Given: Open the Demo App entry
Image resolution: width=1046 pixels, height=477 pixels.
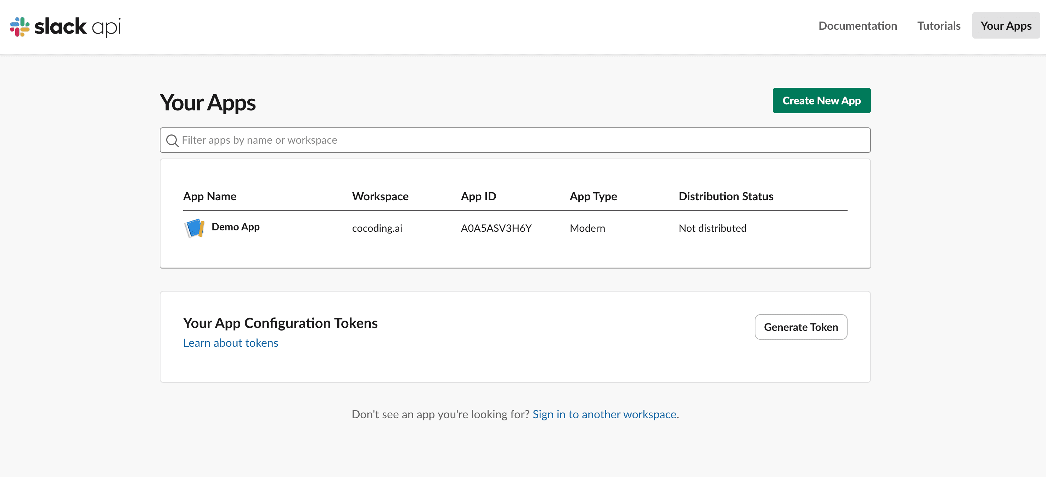Looking at the screenshot, I should click(236, 227).
